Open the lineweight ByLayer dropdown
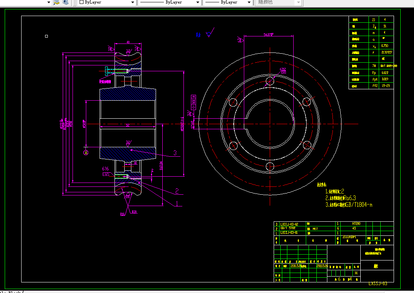 click(x=228, y=2)
